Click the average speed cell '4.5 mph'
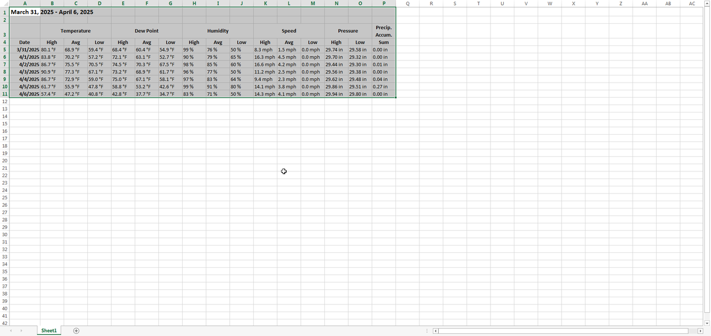 [289, 57]
